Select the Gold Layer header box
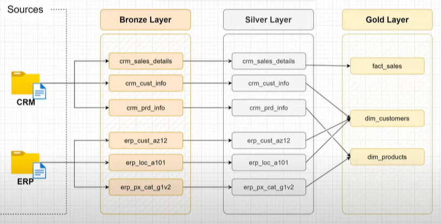Screen dimensions: 441x224 point(387,20)
